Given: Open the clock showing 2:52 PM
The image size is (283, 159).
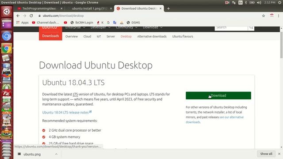Looking at the screenshot, I should coord(270,3).
